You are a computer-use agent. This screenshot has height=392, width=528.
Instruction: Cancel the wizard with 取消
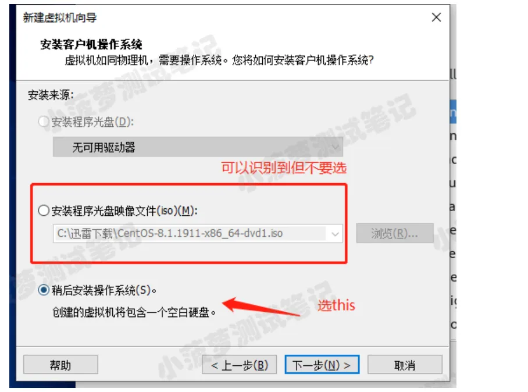[405, 365]
